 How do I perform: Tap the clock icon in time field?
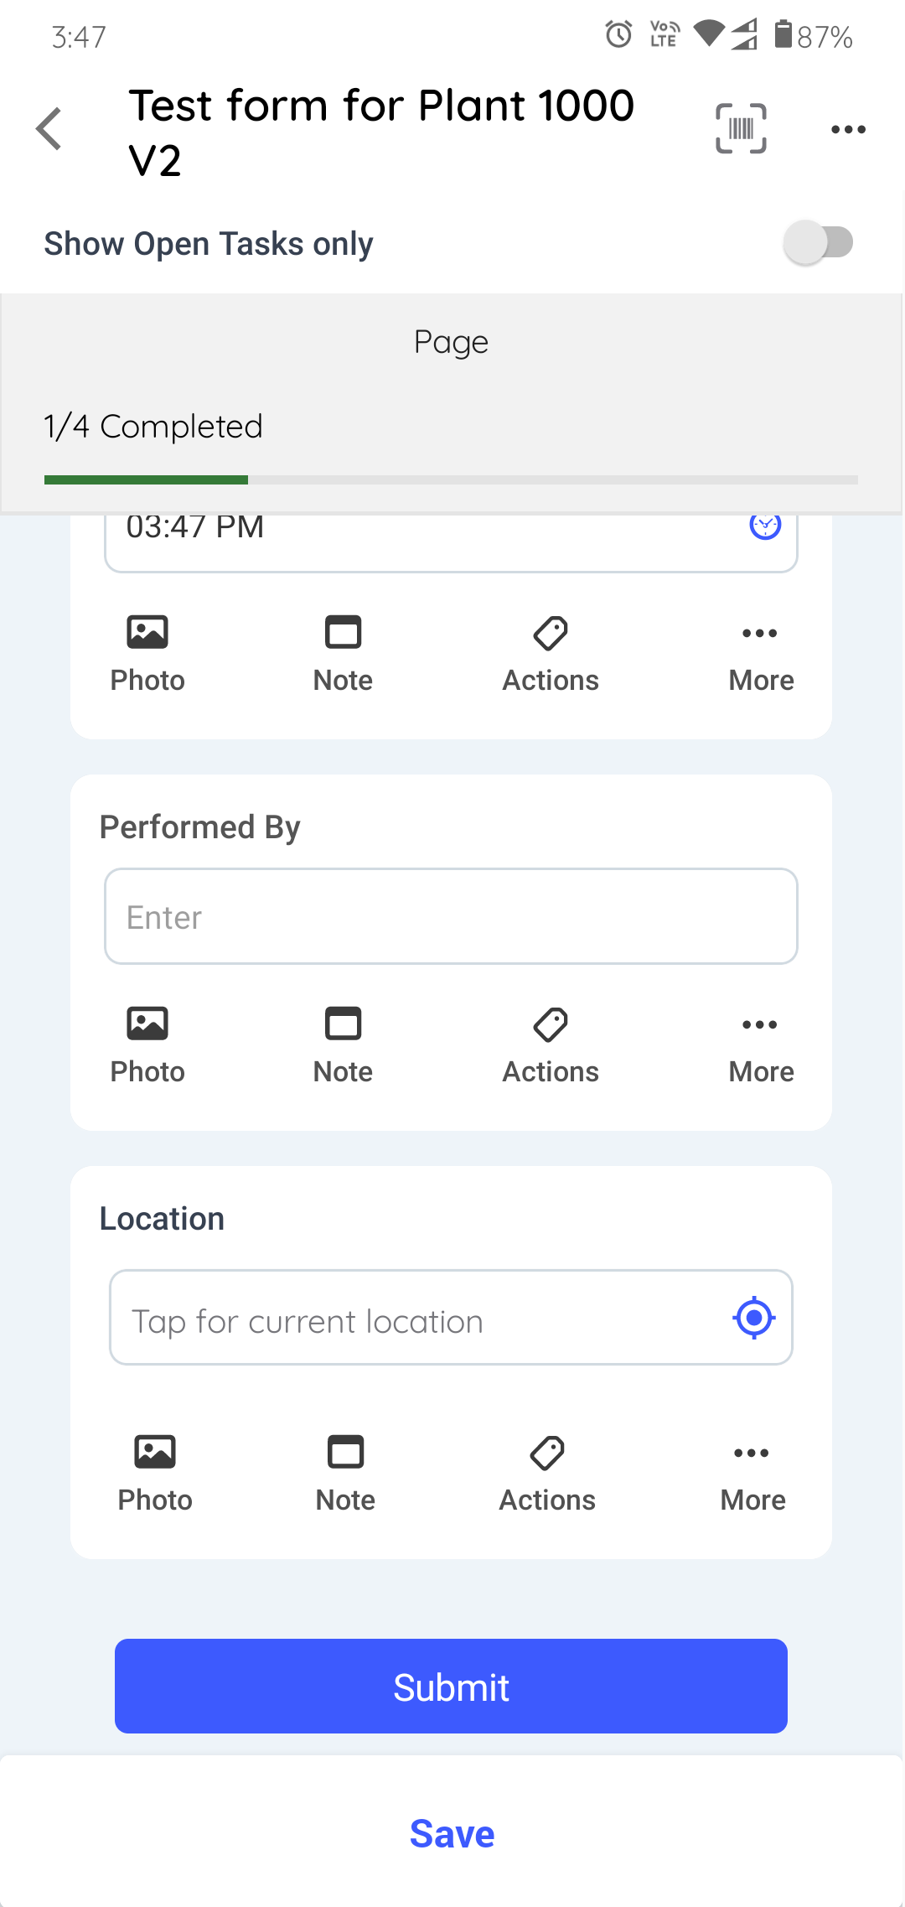[x=764, y=526]
